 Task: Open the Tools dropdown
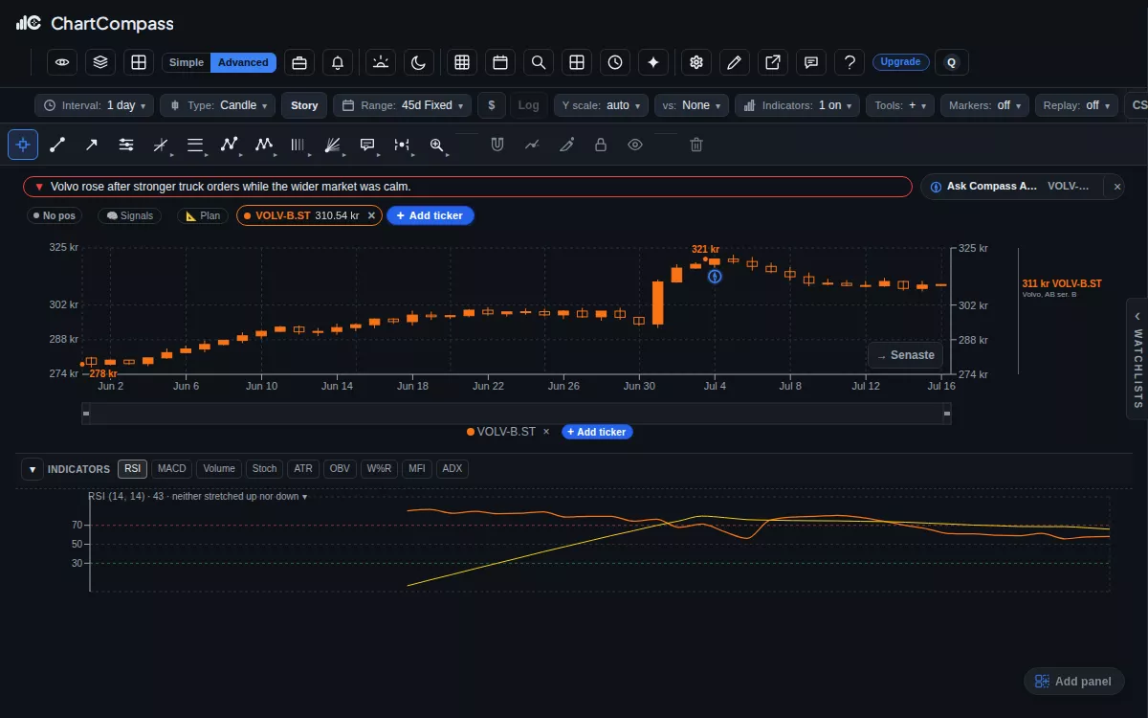click(900, 105)
